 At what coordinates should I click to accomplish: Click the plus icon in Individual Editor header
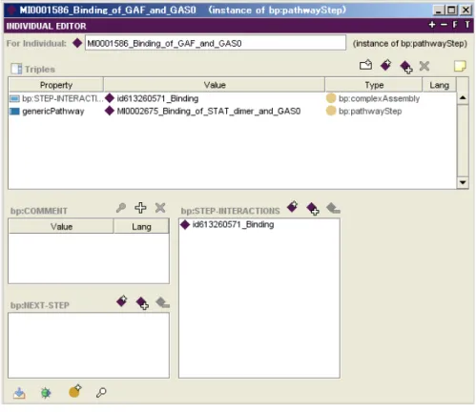pos(432,25)
